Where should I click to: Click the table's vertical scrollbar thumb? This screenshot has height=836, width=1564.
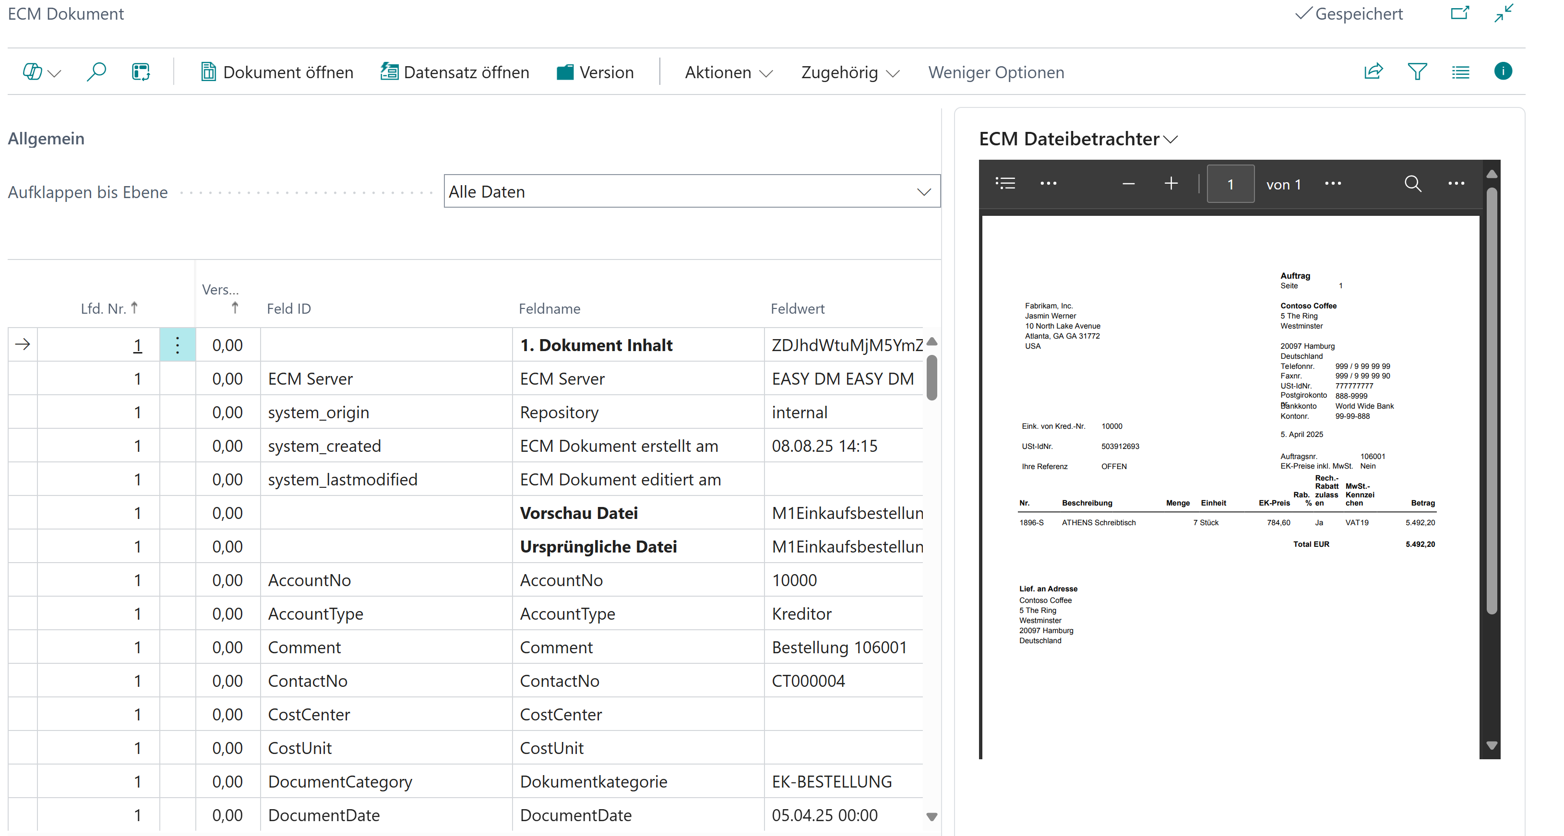[x=932, y=377]
